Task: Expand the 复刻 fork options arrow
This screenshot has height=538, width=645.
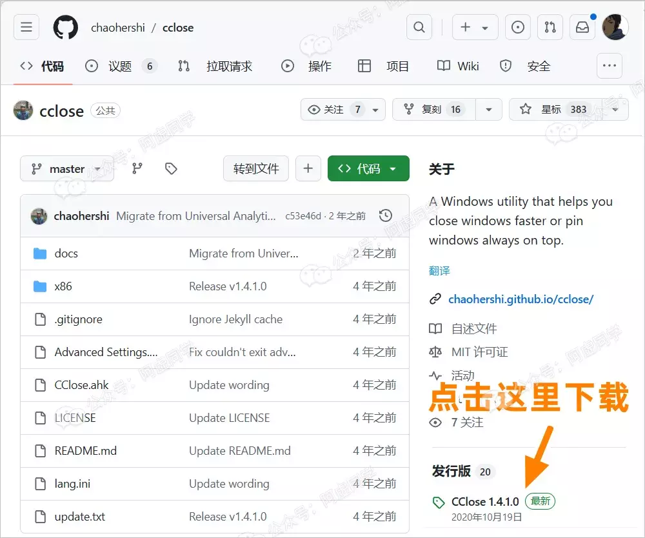Action: 489,110
